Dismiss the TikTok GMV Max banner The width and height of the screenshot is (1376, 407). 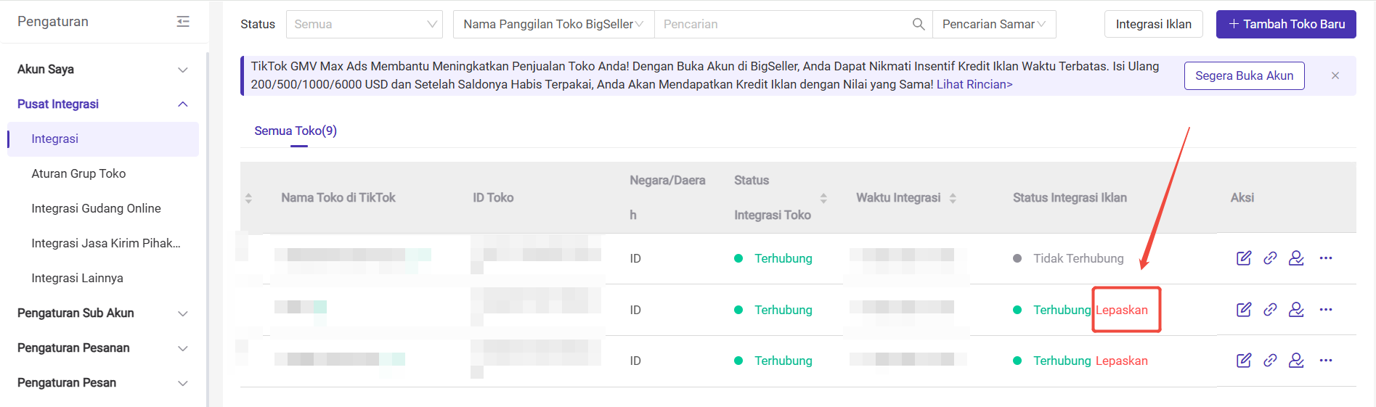coord(1335,75)
